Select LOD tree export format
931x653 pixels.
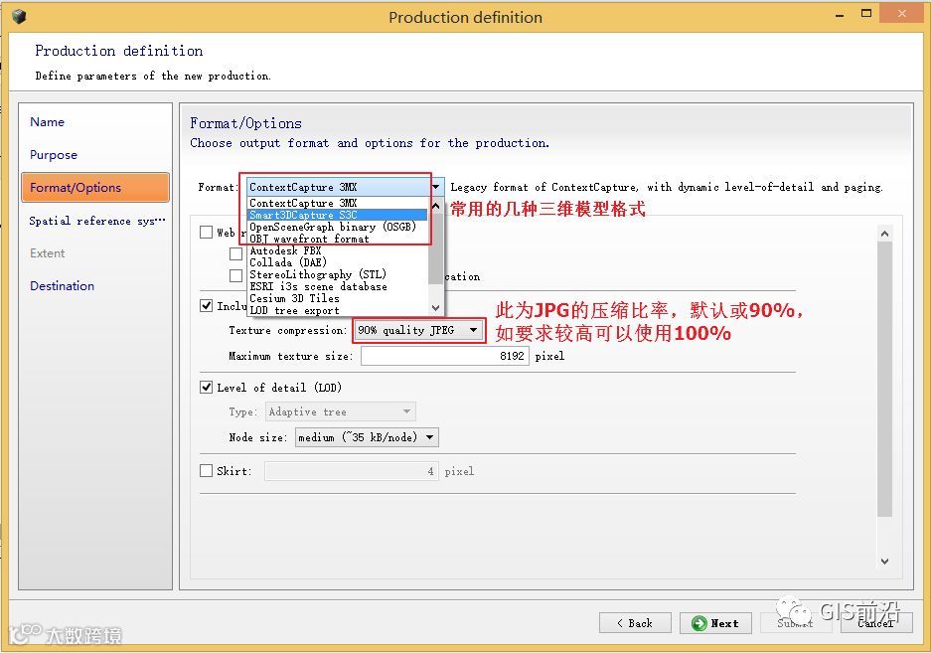tap(337, 309)
